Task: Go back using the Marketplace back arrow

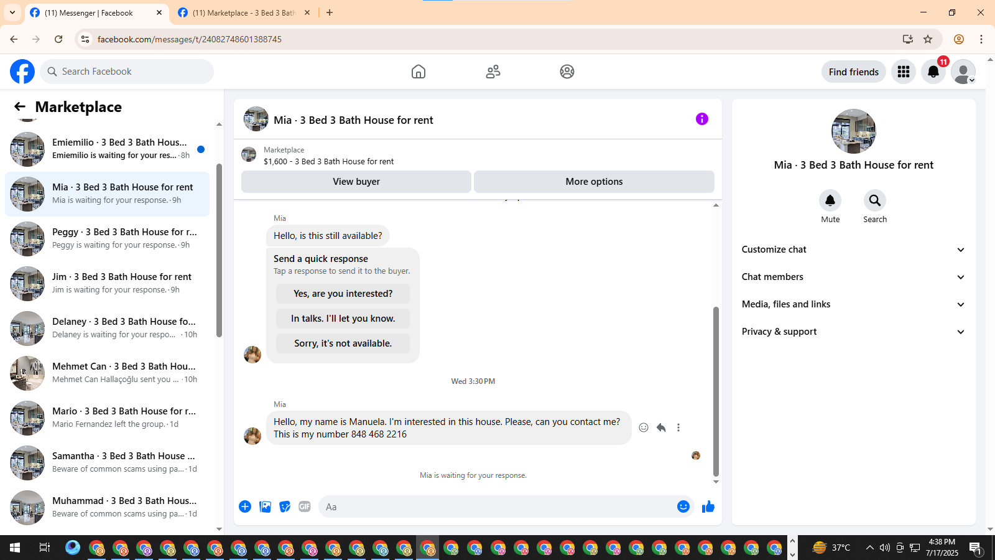Action: coord(20,107)
